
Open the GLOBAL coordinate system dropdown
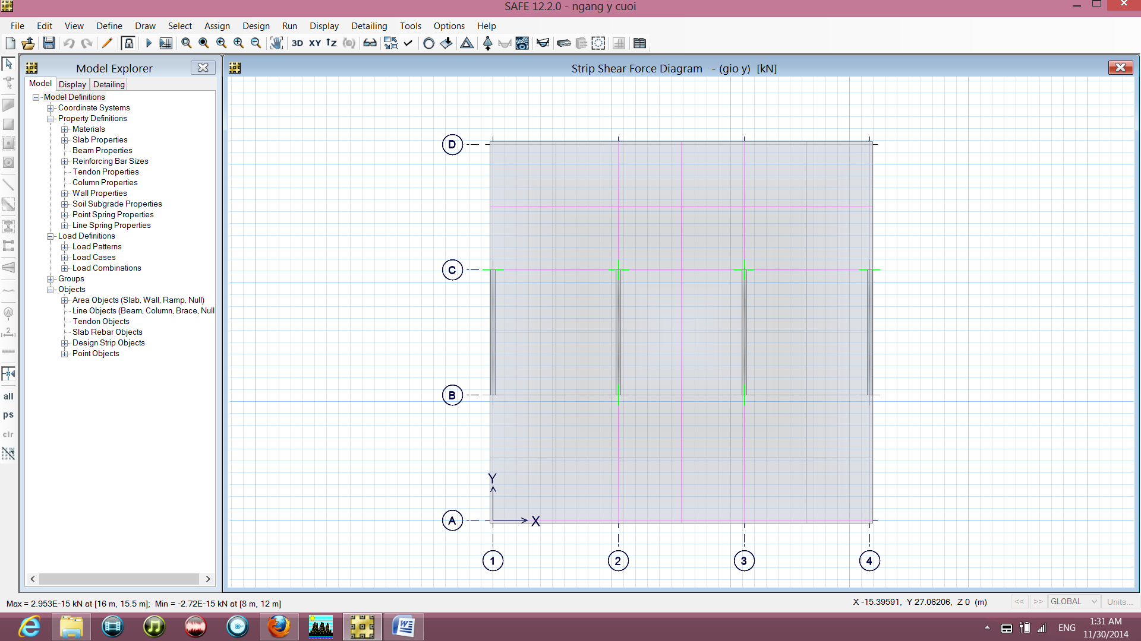pos(1074,602)
